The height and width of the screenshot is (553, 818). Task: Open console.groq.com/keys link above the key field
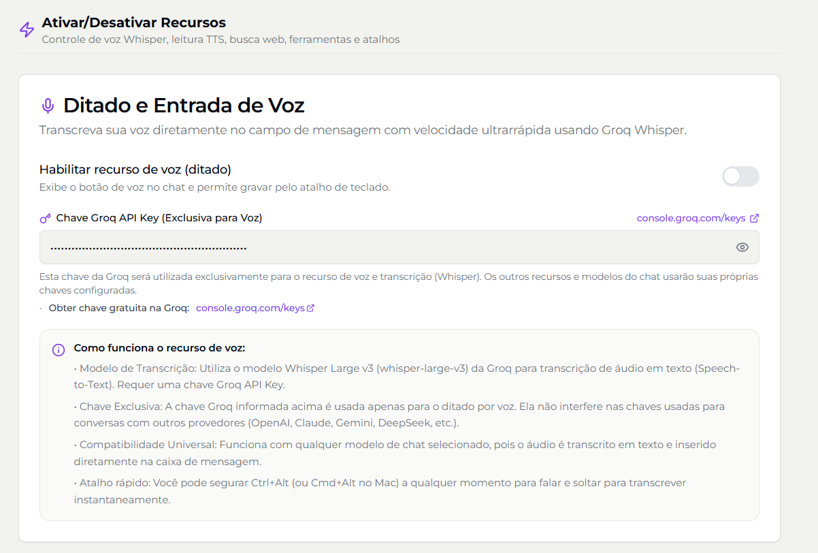691,219
